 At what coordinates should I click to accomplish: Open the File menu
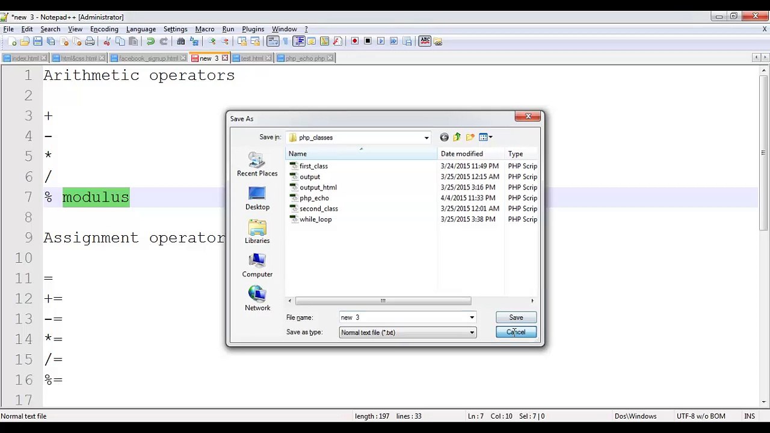pos(8,29)
